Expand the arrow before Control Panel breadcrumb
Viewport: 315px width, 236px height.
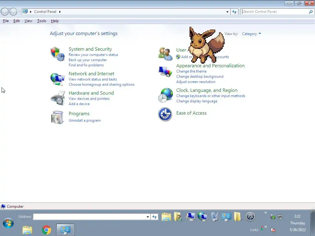(x=31, y=12)
